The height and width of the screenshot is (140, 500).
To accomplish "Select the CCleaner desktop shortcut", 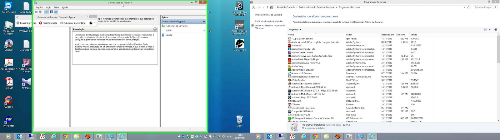I will click(9, 102).
